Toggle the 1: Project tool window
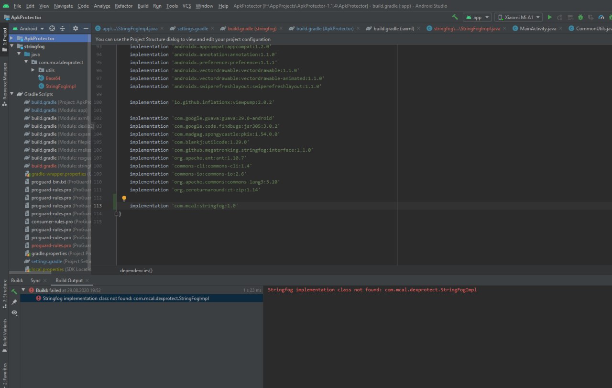 [x=4, y=40]
